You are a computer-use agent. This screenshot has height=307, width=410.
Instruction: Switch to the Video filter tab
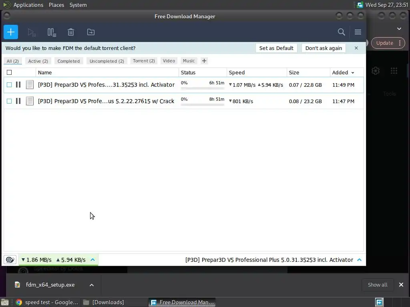point(169,61)
